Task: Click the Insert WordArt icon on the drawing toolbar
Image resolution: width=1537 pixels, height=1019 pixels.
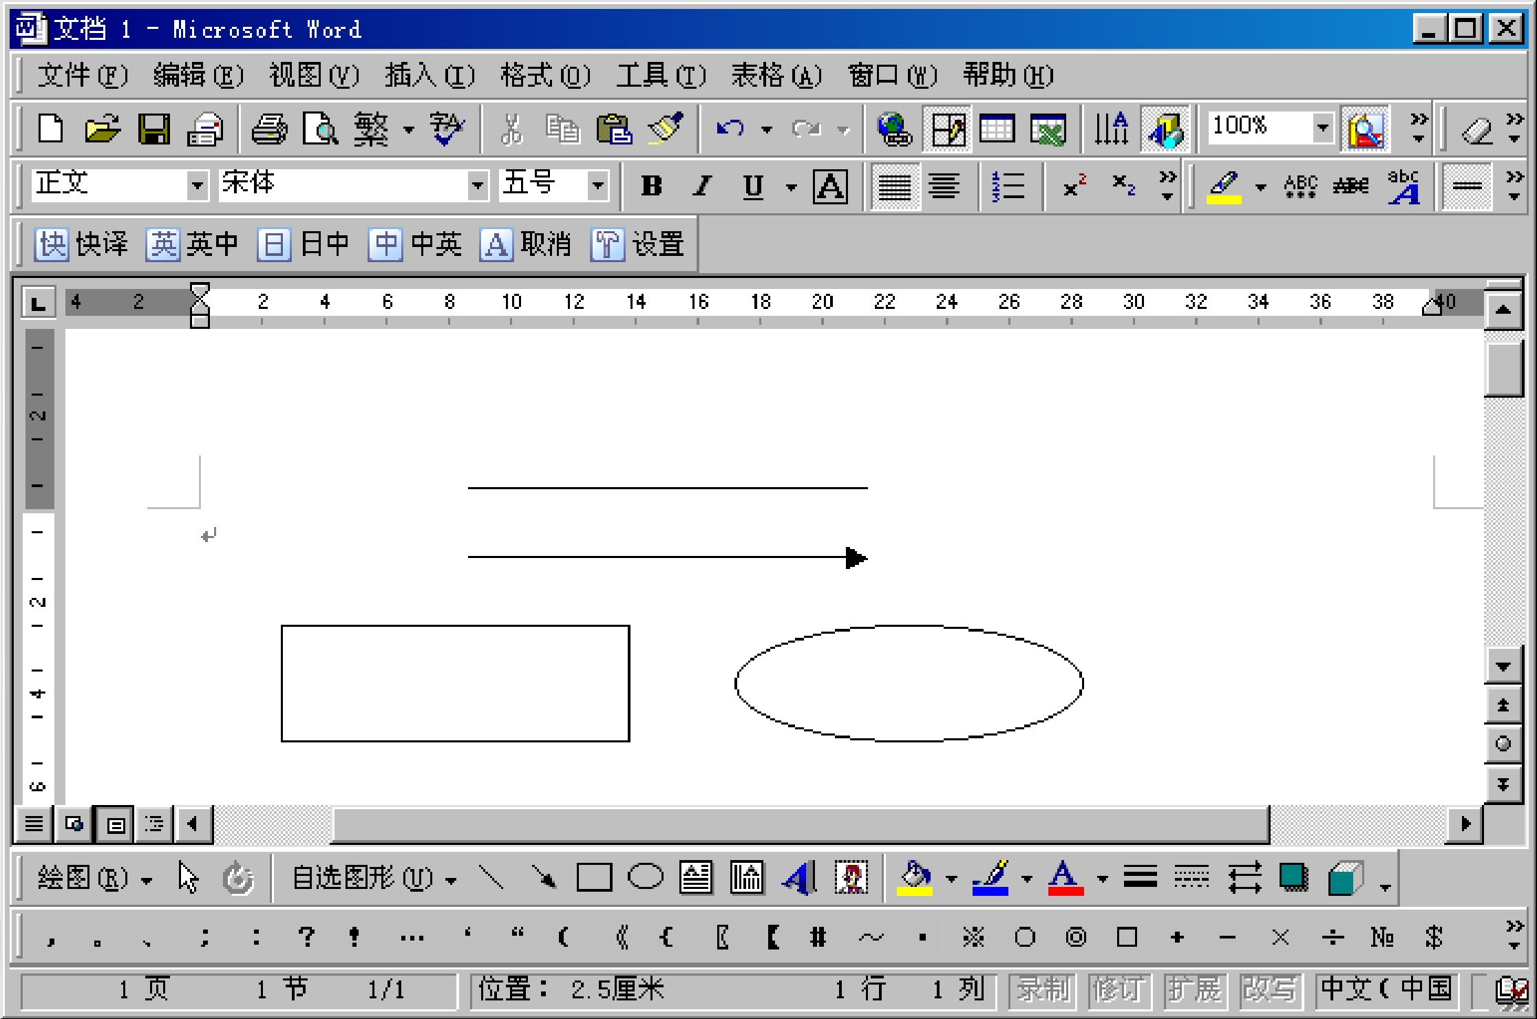Action: (x=800, y=878)
